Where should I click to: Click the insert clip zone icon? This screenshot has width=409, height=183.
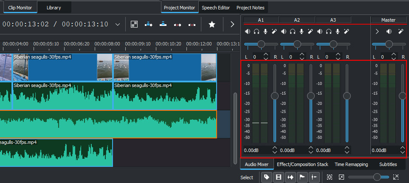tap(149, 25)
